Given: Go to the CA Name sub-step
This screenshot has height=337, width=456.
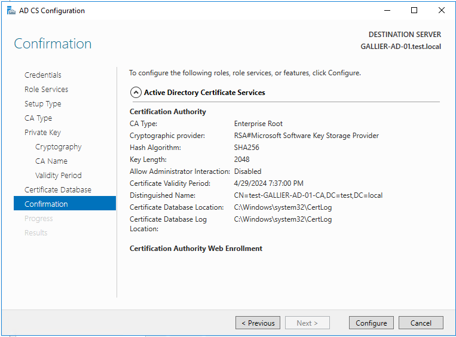Looking at the screenshot, I should [51, 161].
